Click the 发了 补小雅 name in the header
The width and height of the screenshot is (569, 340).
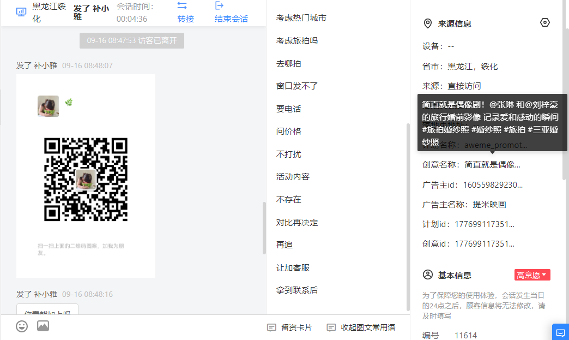click(x=91, y=13)
